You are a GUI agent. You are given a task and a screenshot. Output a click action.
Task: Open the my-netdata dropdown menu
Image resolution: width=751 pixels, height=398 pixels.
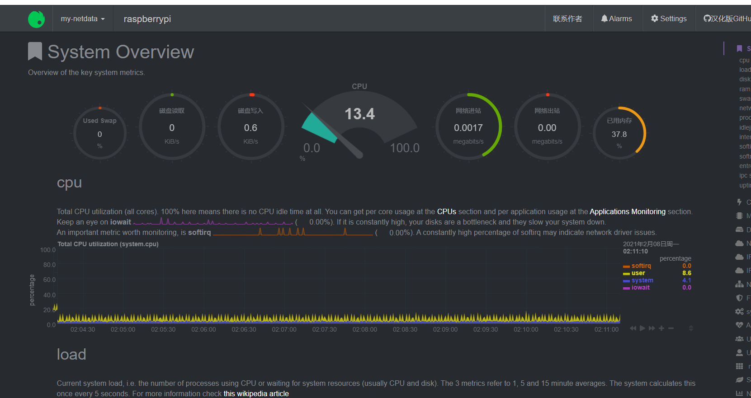coord(83,19)
